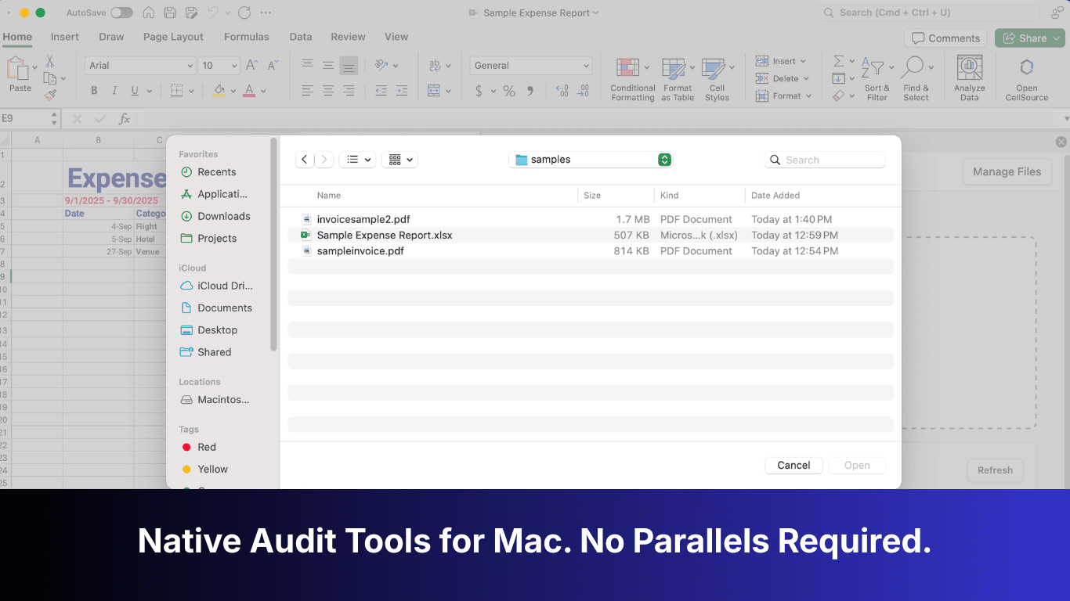Toggle the AutoSave switch
1070x601 pixels.
click(x=121, y=13)
